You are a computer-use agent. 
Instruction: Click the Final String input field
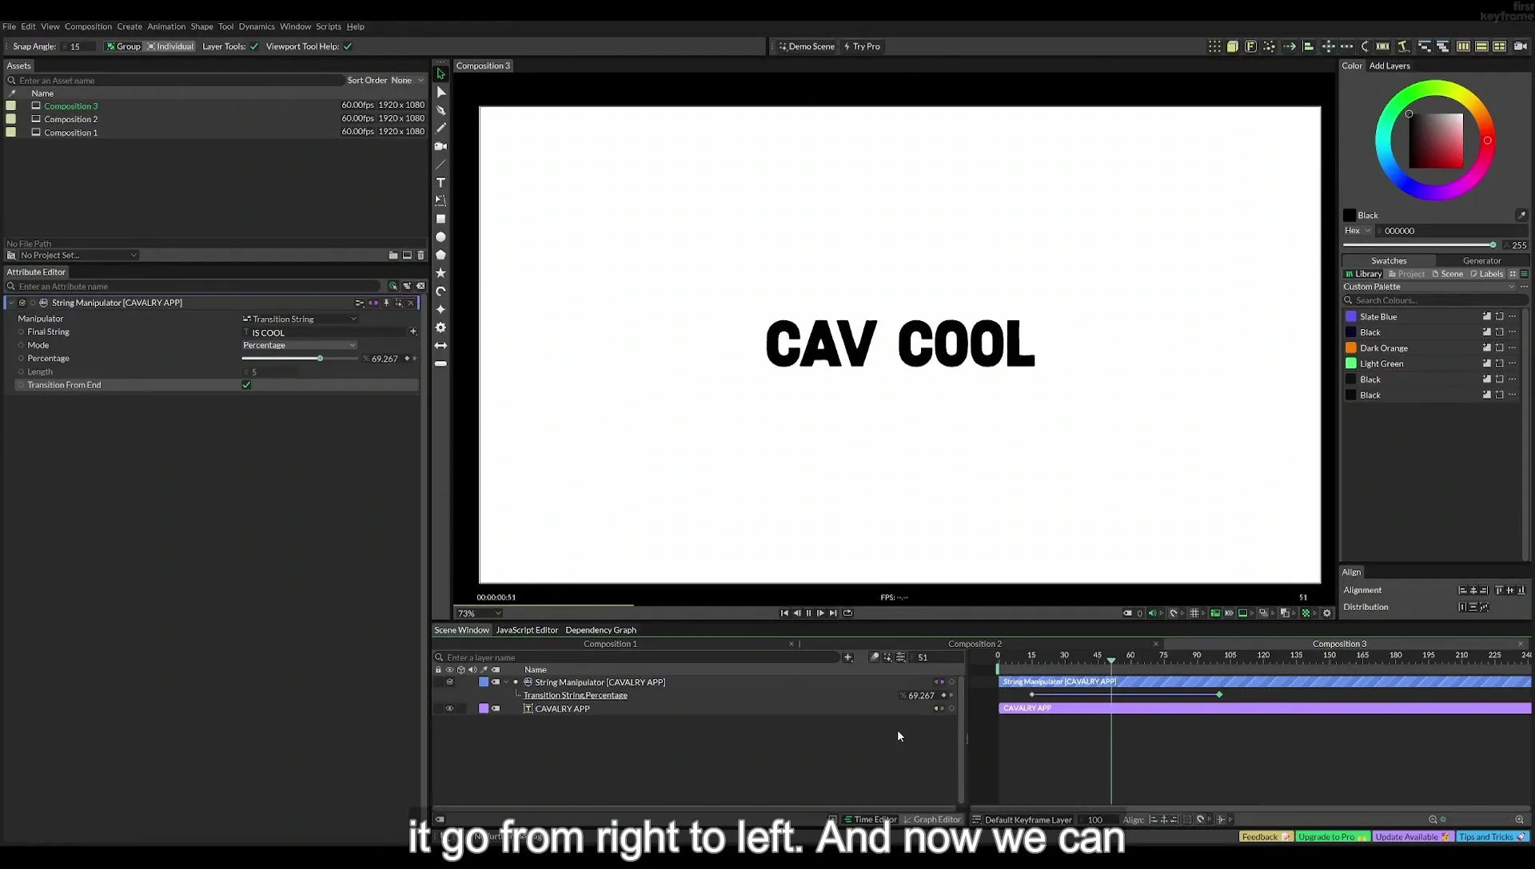coord(326,332)
